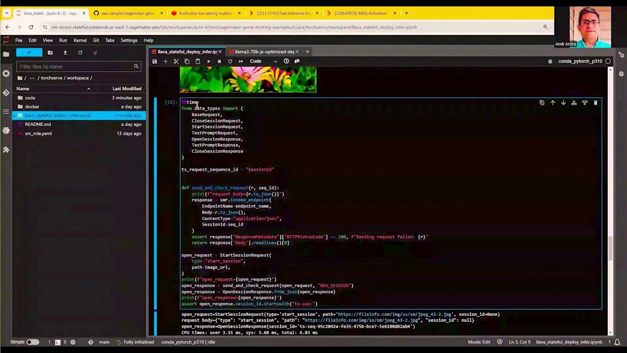This screenshot has height=353, width=627.
Task: Switch to llama3-70b-js-optimized notebook tab
Action: [264, 52]
